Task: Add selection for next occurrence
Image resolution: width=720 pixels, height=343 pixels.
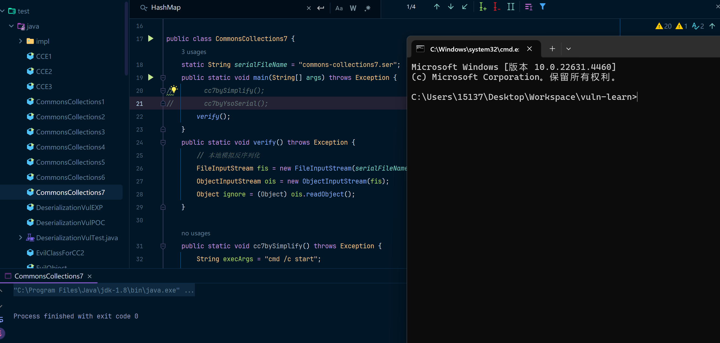Action: (x=483, y=7)
